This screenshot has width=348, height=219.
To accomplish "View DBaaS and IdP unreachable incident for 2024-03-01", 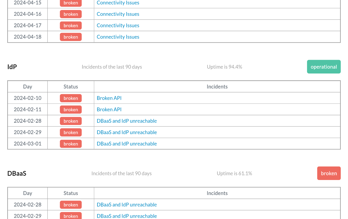I will 127,143.
